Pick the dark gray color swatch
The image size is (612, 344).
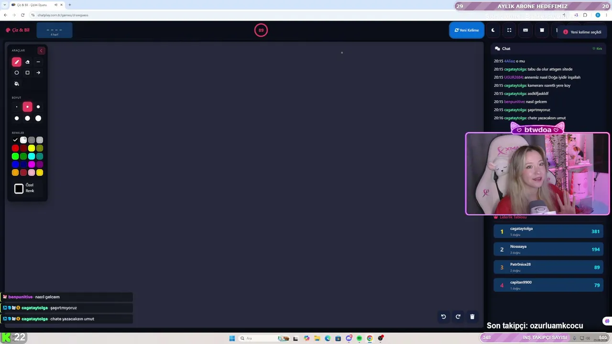coord(32,140)
